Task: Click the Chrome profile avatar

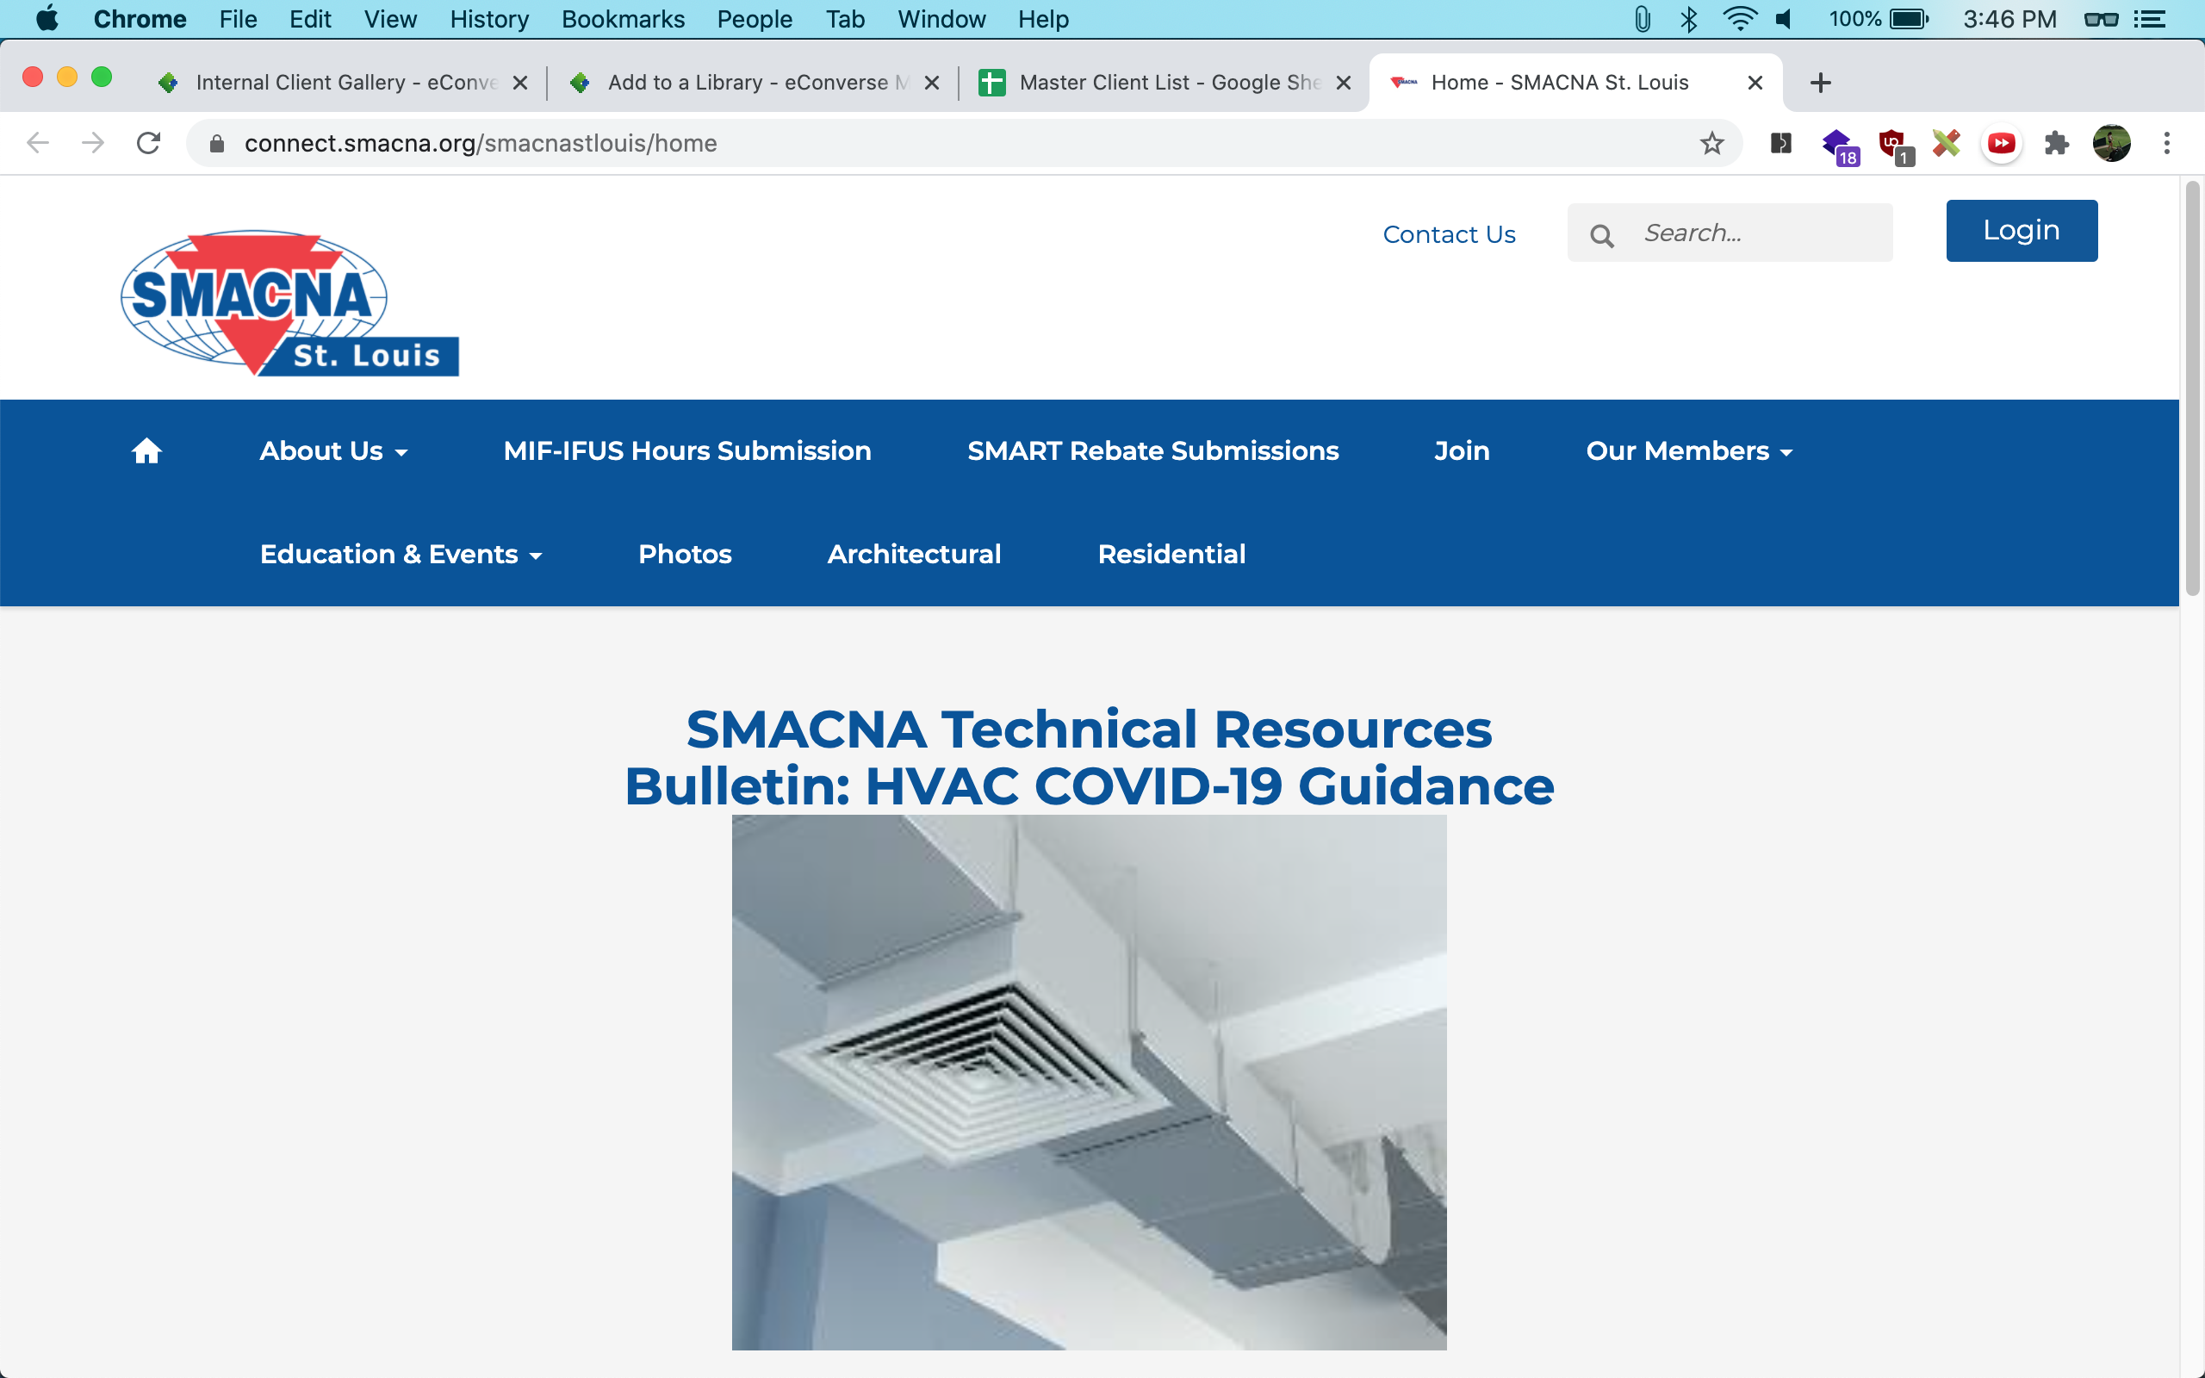Action: point(2111,143)
